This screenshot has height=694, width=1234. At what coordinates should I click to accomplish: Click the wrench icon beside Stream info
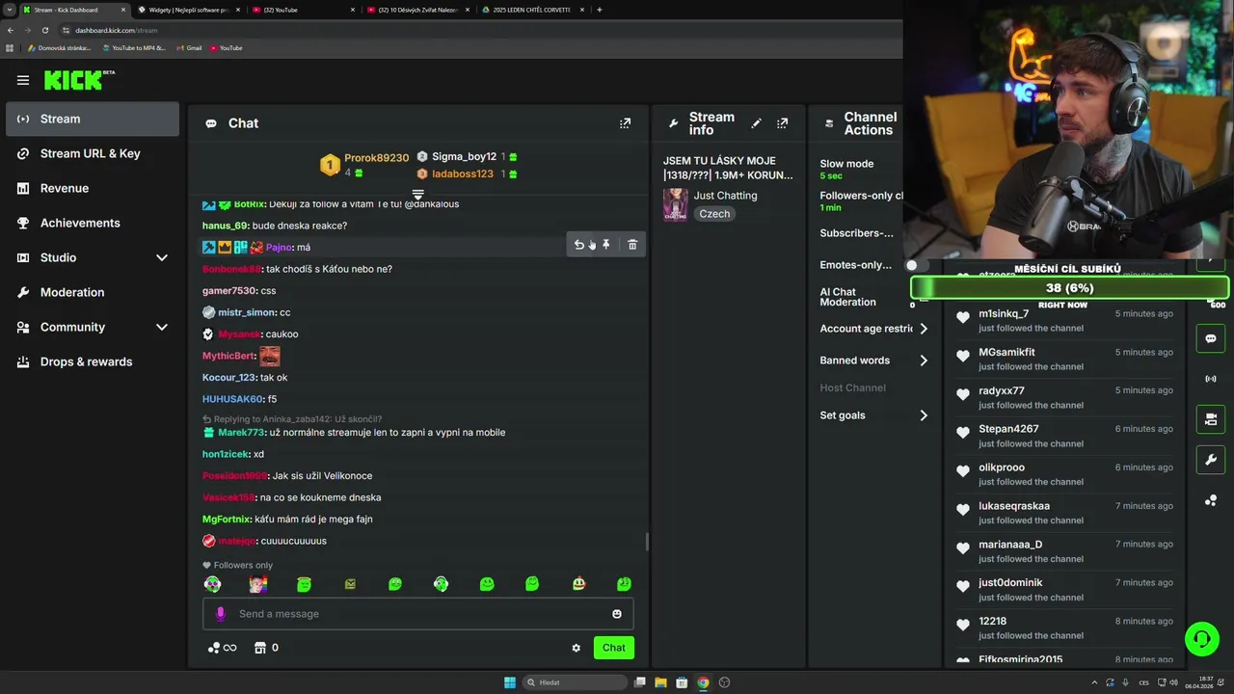click(x=673, y=123)
